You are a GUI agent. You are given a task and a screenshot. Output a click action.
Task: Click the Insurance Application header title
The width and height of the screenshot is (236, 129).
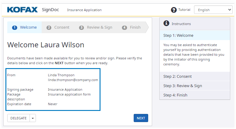(x=84, y=10)
